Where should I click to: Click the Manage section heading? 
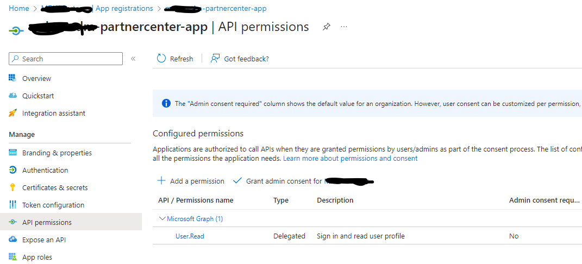[22, 134]
